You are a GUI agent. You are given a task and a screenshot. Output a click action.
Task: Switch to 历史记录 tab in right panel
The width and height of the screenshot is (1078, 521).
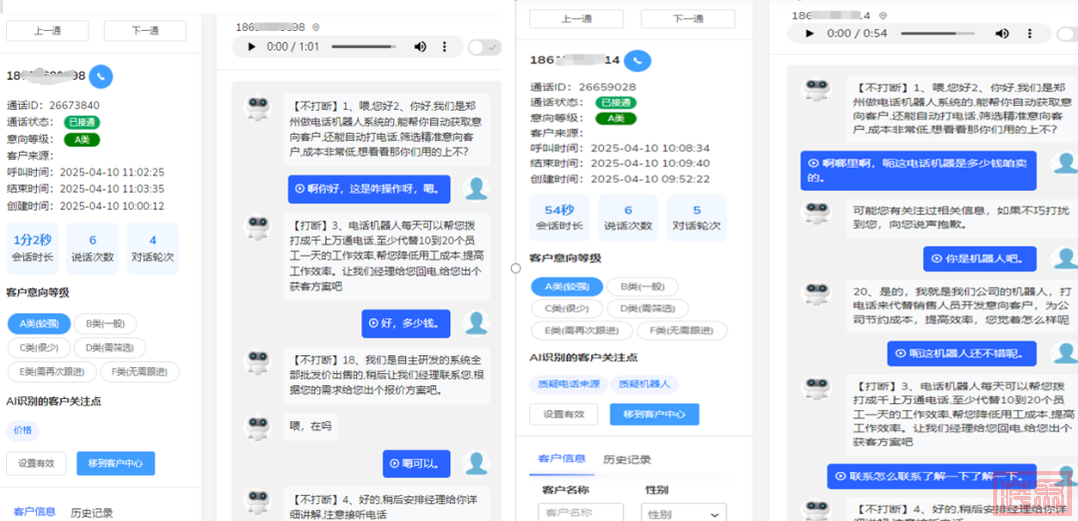coord(627,460)
